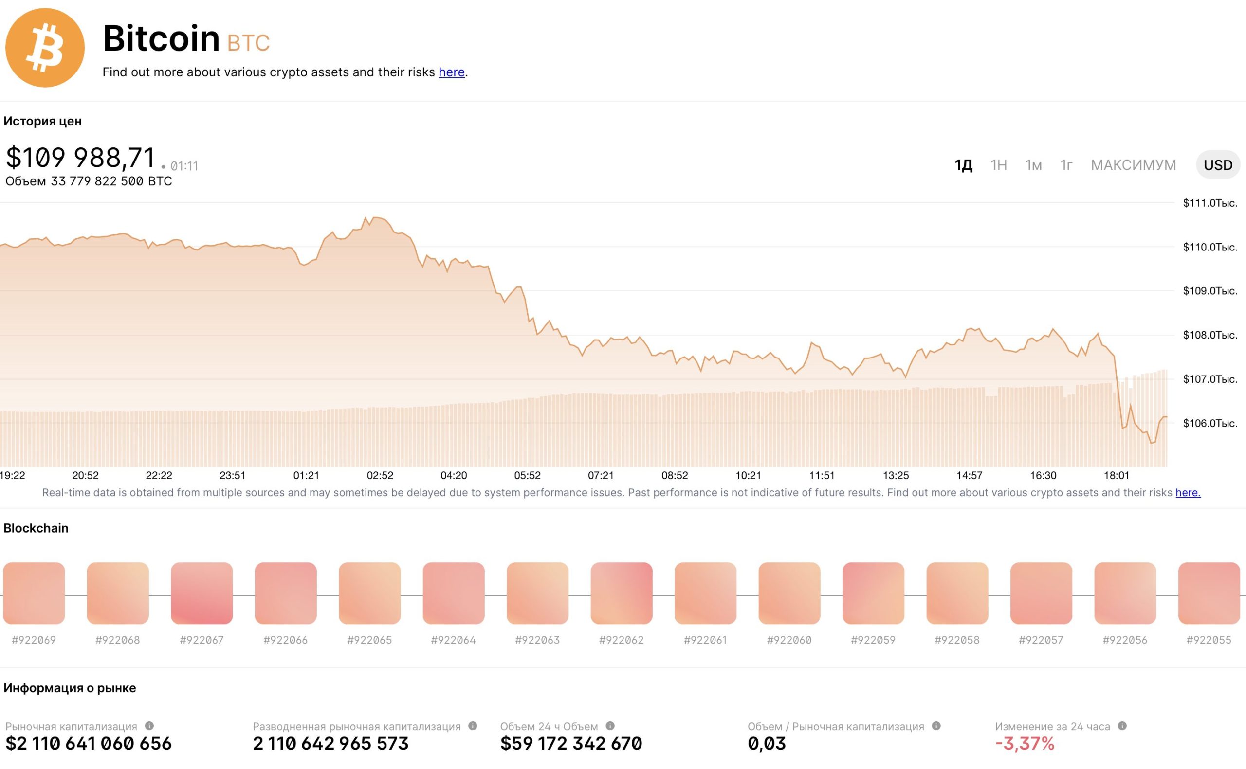Switch chart to 1м range
The image size is (1246, 769).
click(1033, 165)
